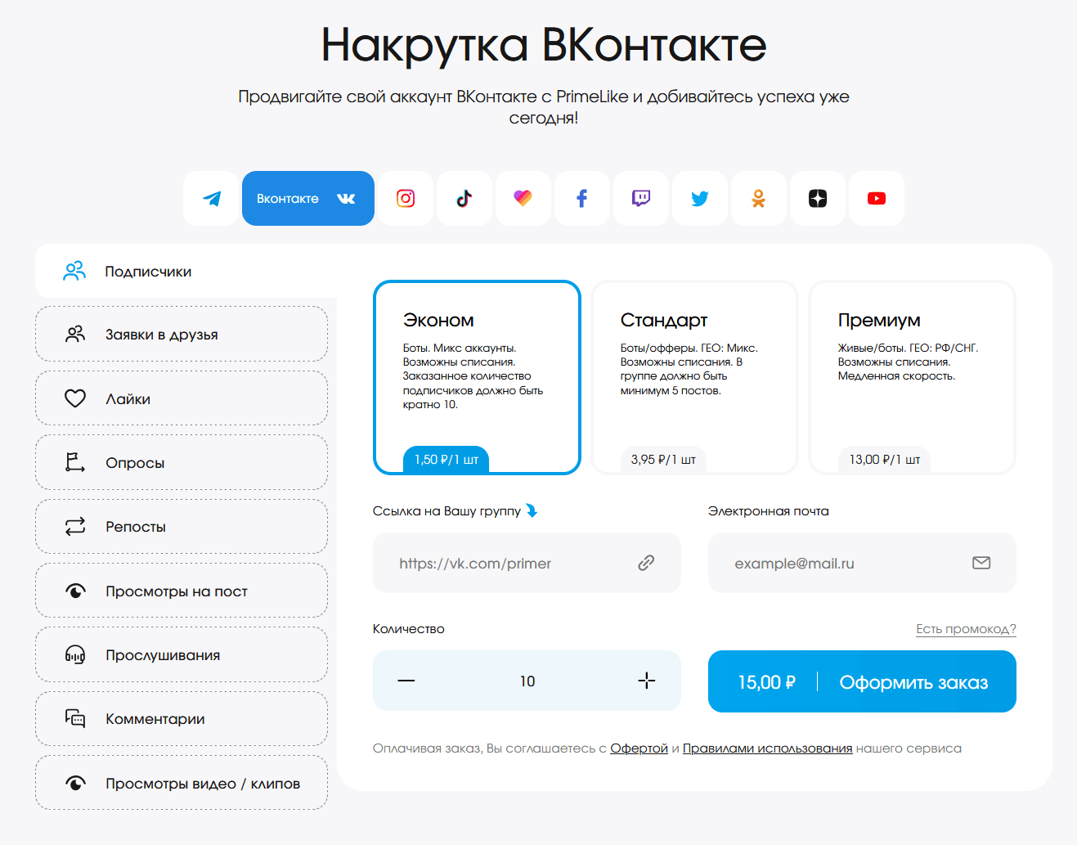The width and height of the screenshot is (1077, 845).
Task: Click the Оформить заказ button
Action: pyautogui.click(x=862, y=681)
